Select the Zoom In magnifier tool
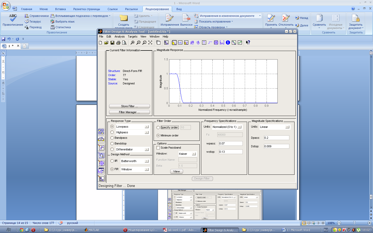Image resolution: width=373 pixels, height=233 pixels. (x=132, y=43)
